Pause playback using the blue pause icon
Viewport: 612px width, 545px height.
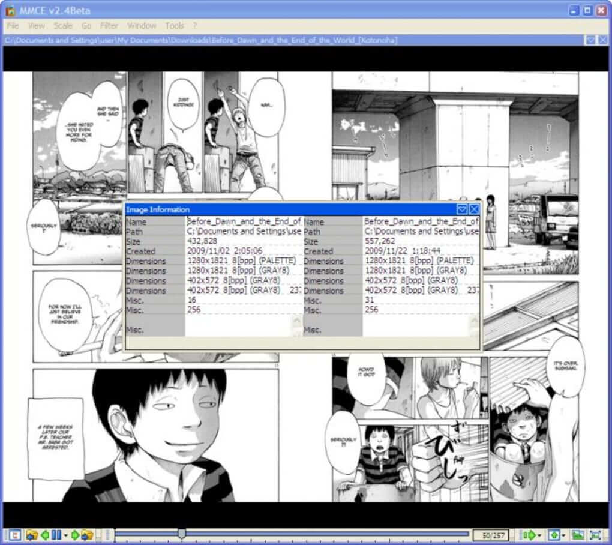tap(56, 534)
